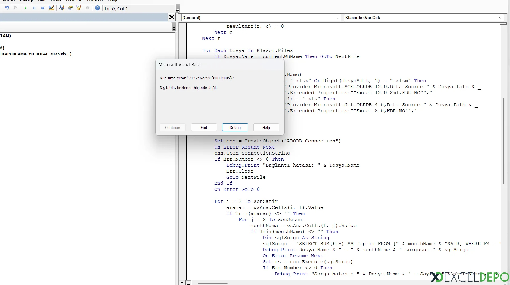Click the 'Err.Clear' code line
This screenshot has height=285, width=510.
(x=240, y=171)
